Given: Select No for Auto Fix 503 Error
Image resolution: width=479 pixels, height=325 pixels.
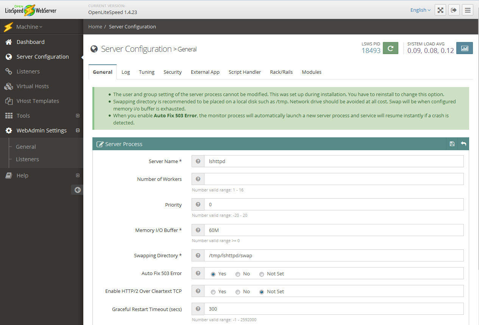Looking at the screenshot, I should (238, 274).
